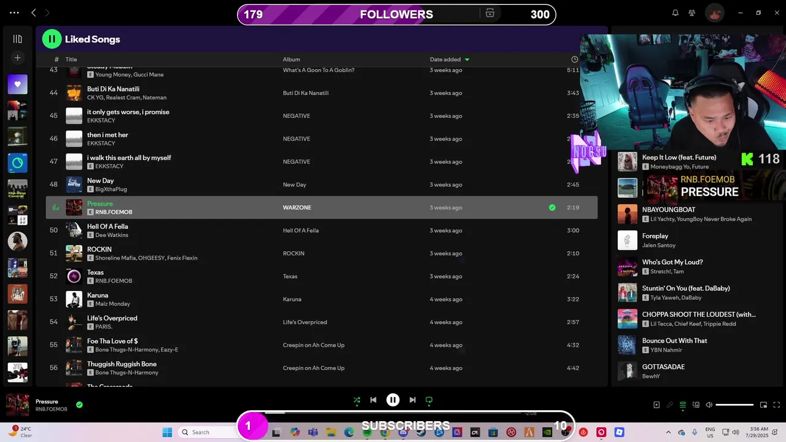The image size is (786, 442).
Task: Open the Windows Start button
Action: pos(167,432)
